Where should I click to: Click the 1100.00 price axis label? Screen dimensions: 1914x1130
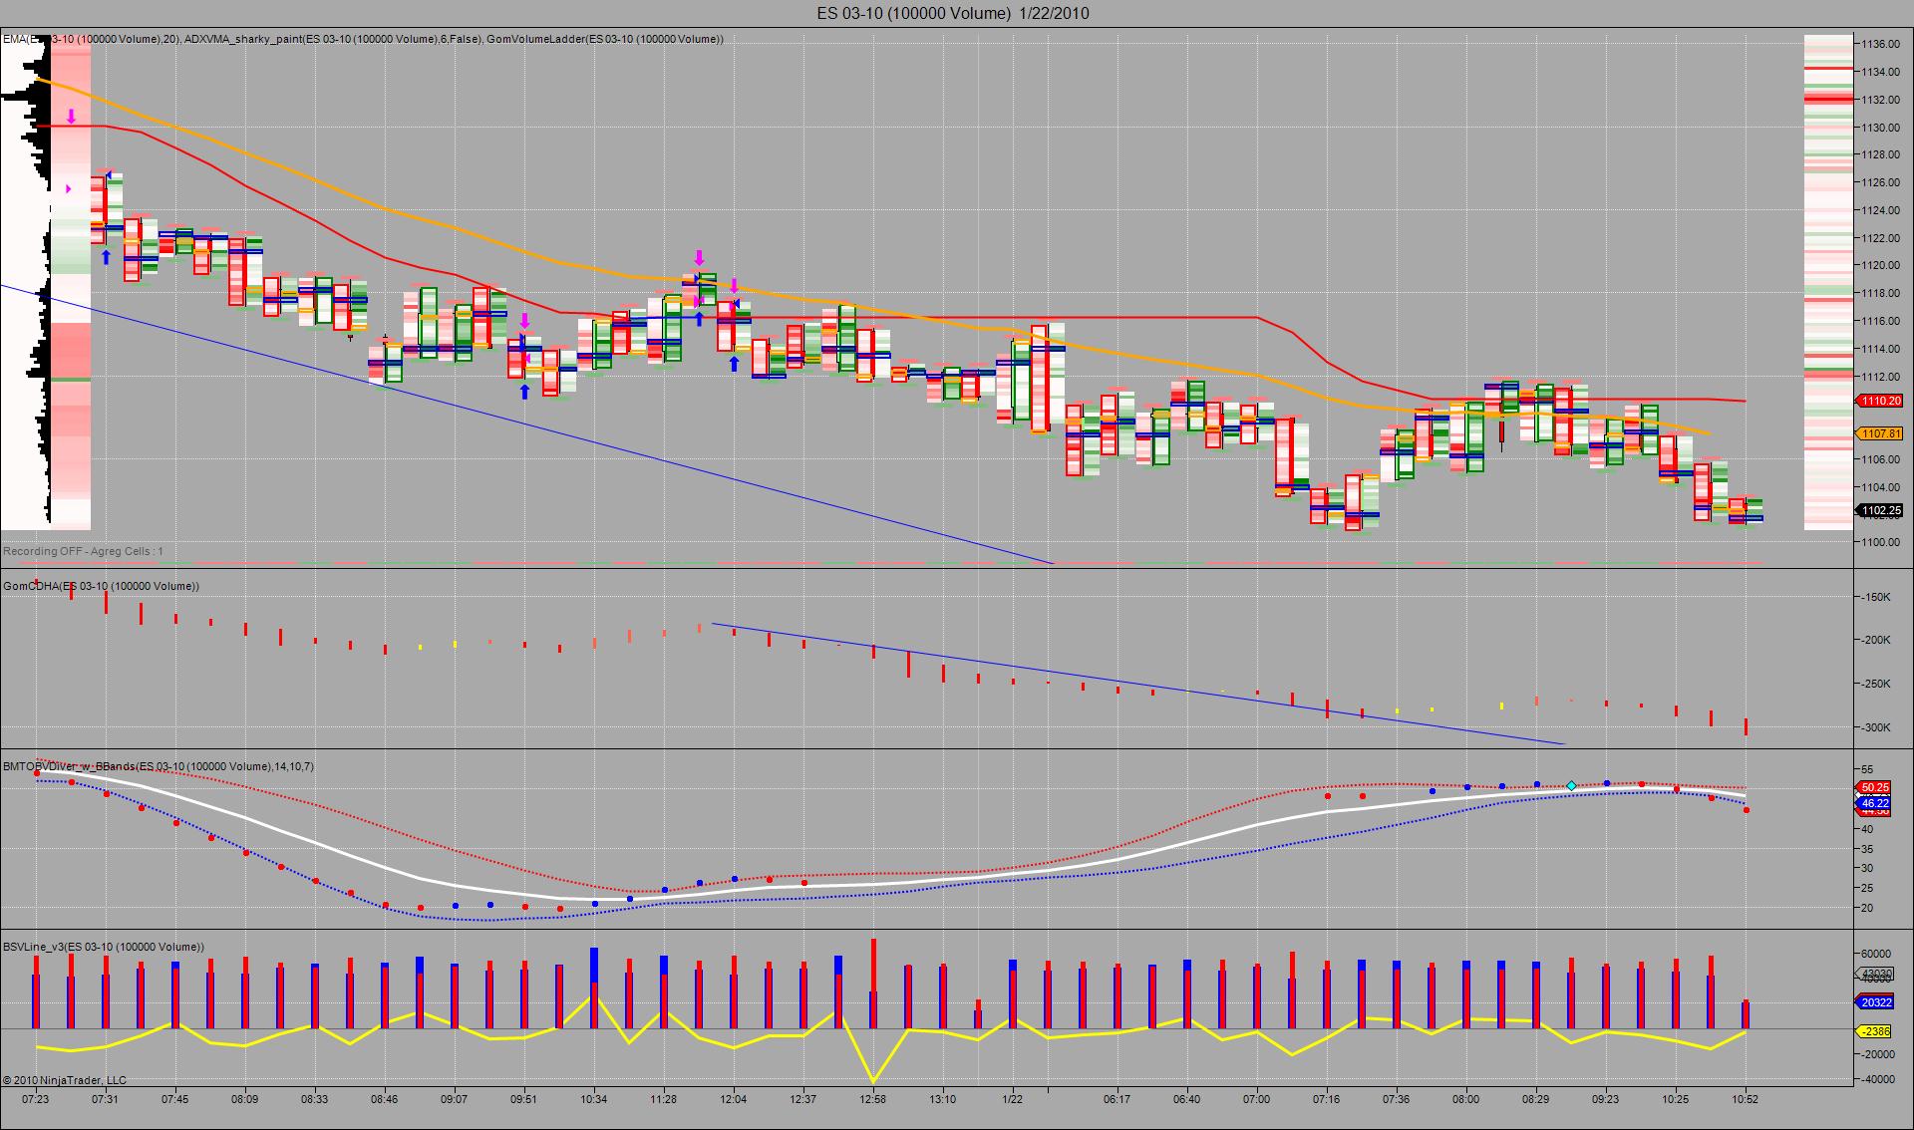(x=1879, y=542)
